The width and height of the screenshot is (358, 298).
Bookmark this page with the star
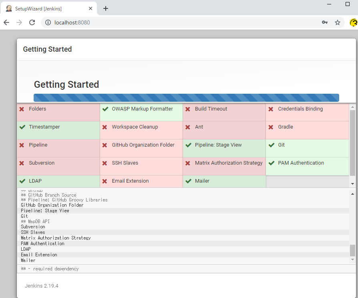click(x=338, y=22)
